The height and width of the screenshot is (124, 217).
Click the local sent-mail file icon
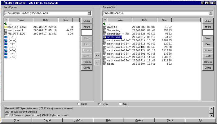coord(6,30)
